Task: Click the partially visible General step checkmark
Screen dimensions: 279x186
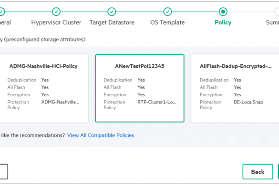Action: 1,12
